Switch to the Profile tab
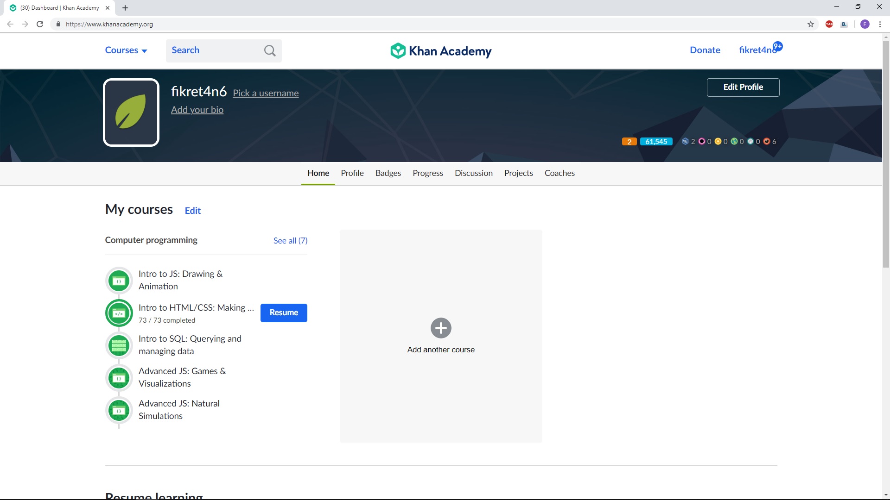 coord(352,173)
